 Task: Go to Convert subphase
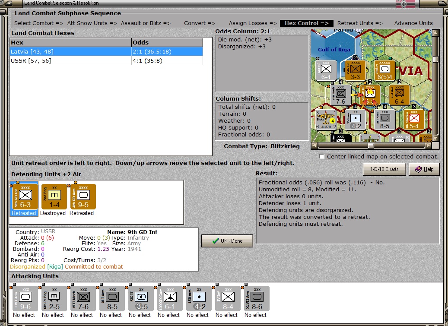(x=200, y=23)
